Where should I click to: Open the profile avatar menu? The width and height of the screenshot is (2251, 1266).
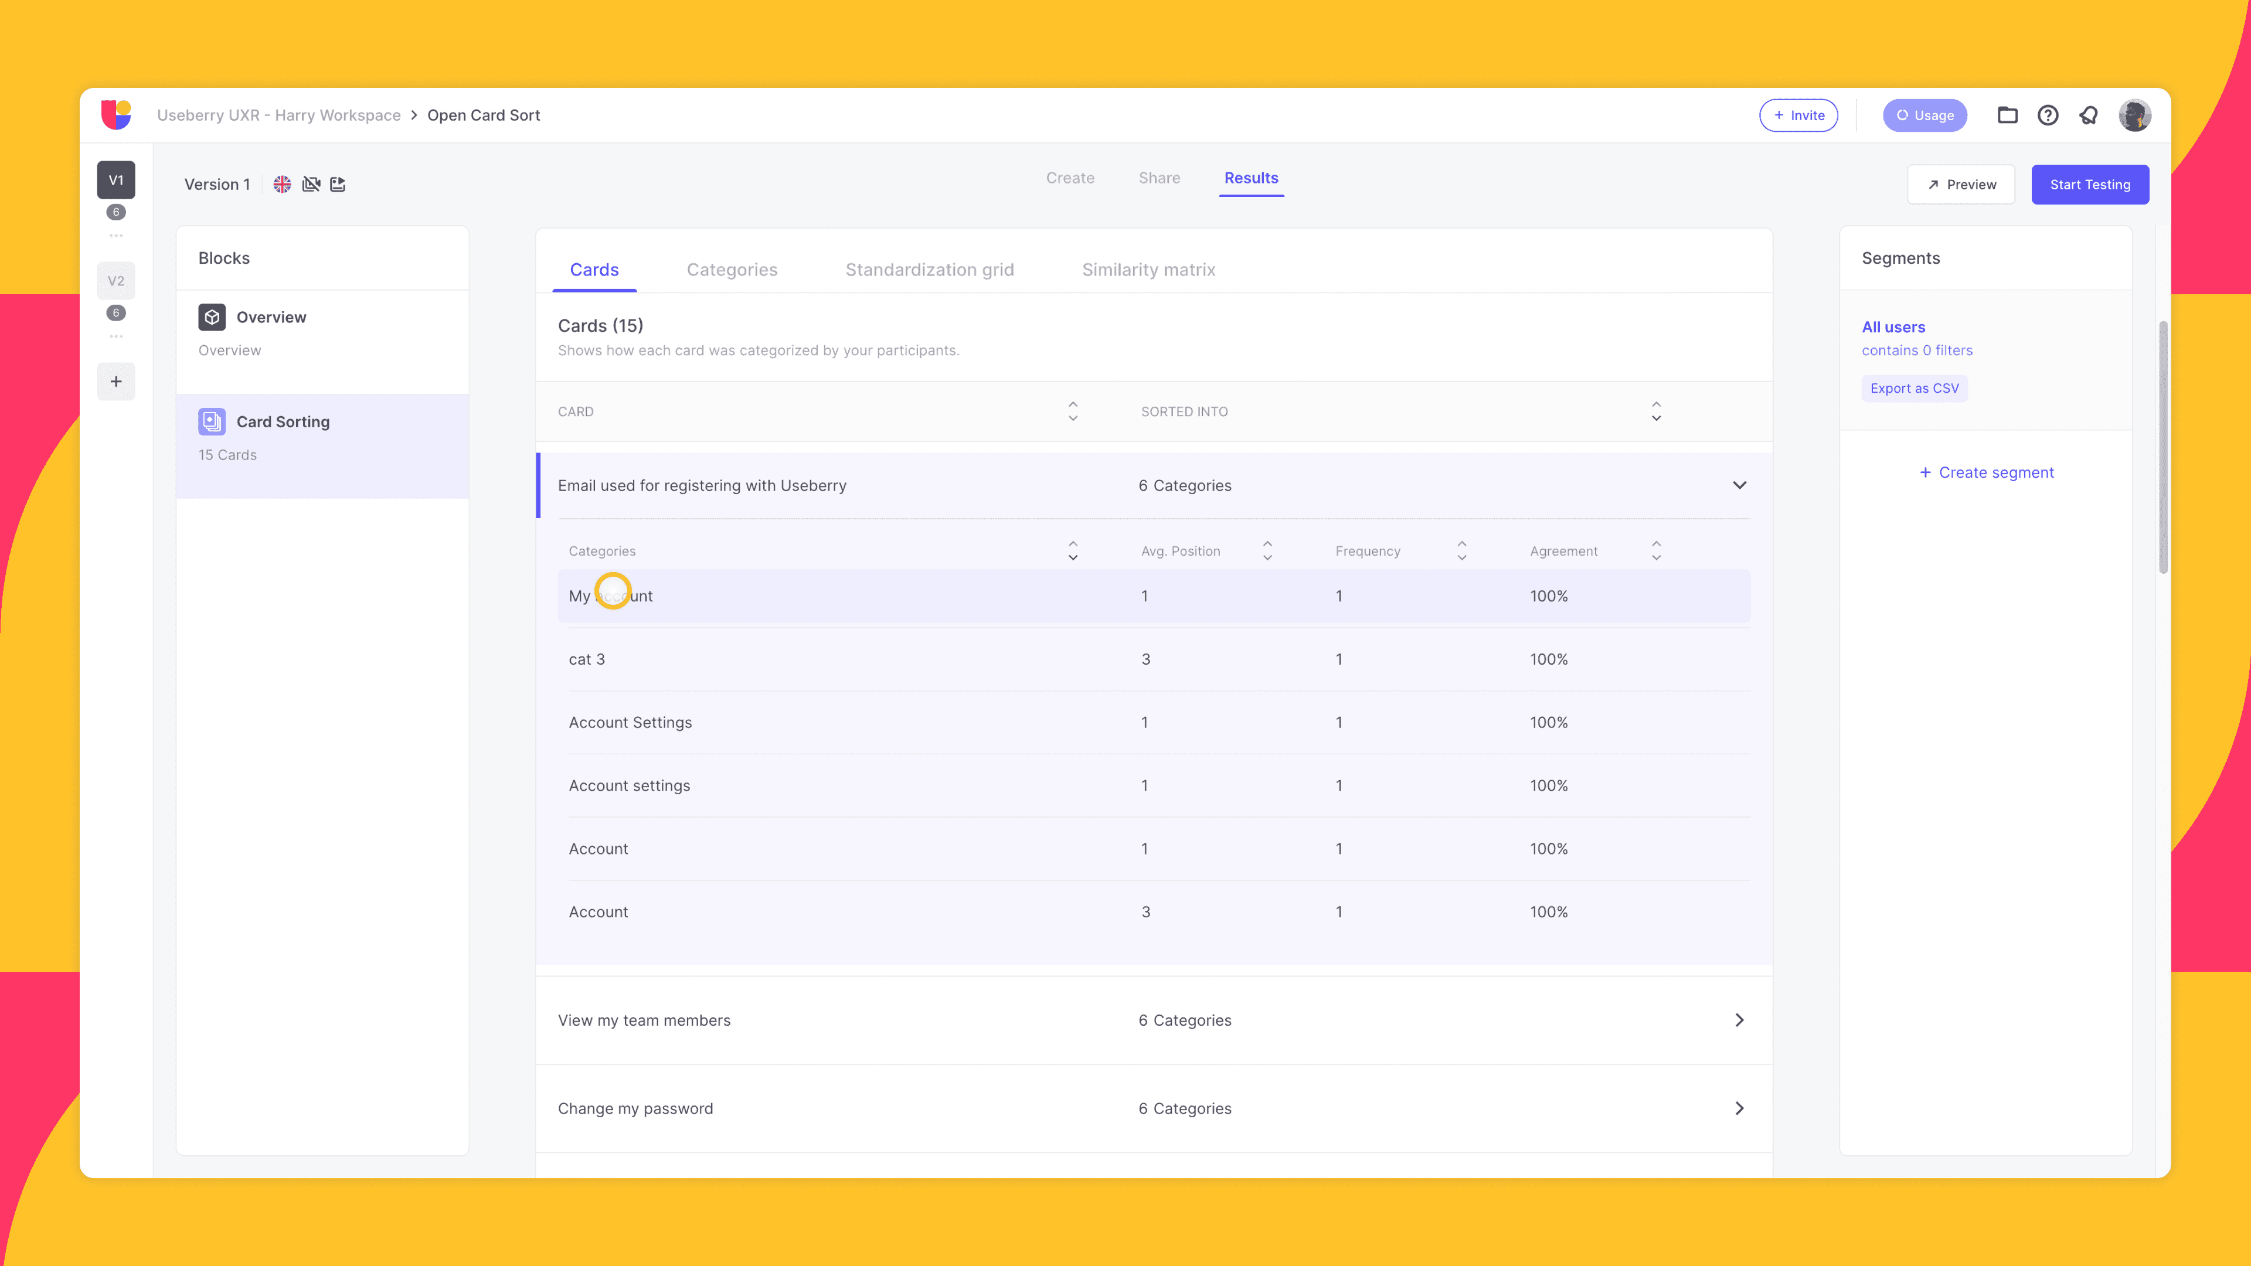pyautogui.click(x=2136, y=114)
